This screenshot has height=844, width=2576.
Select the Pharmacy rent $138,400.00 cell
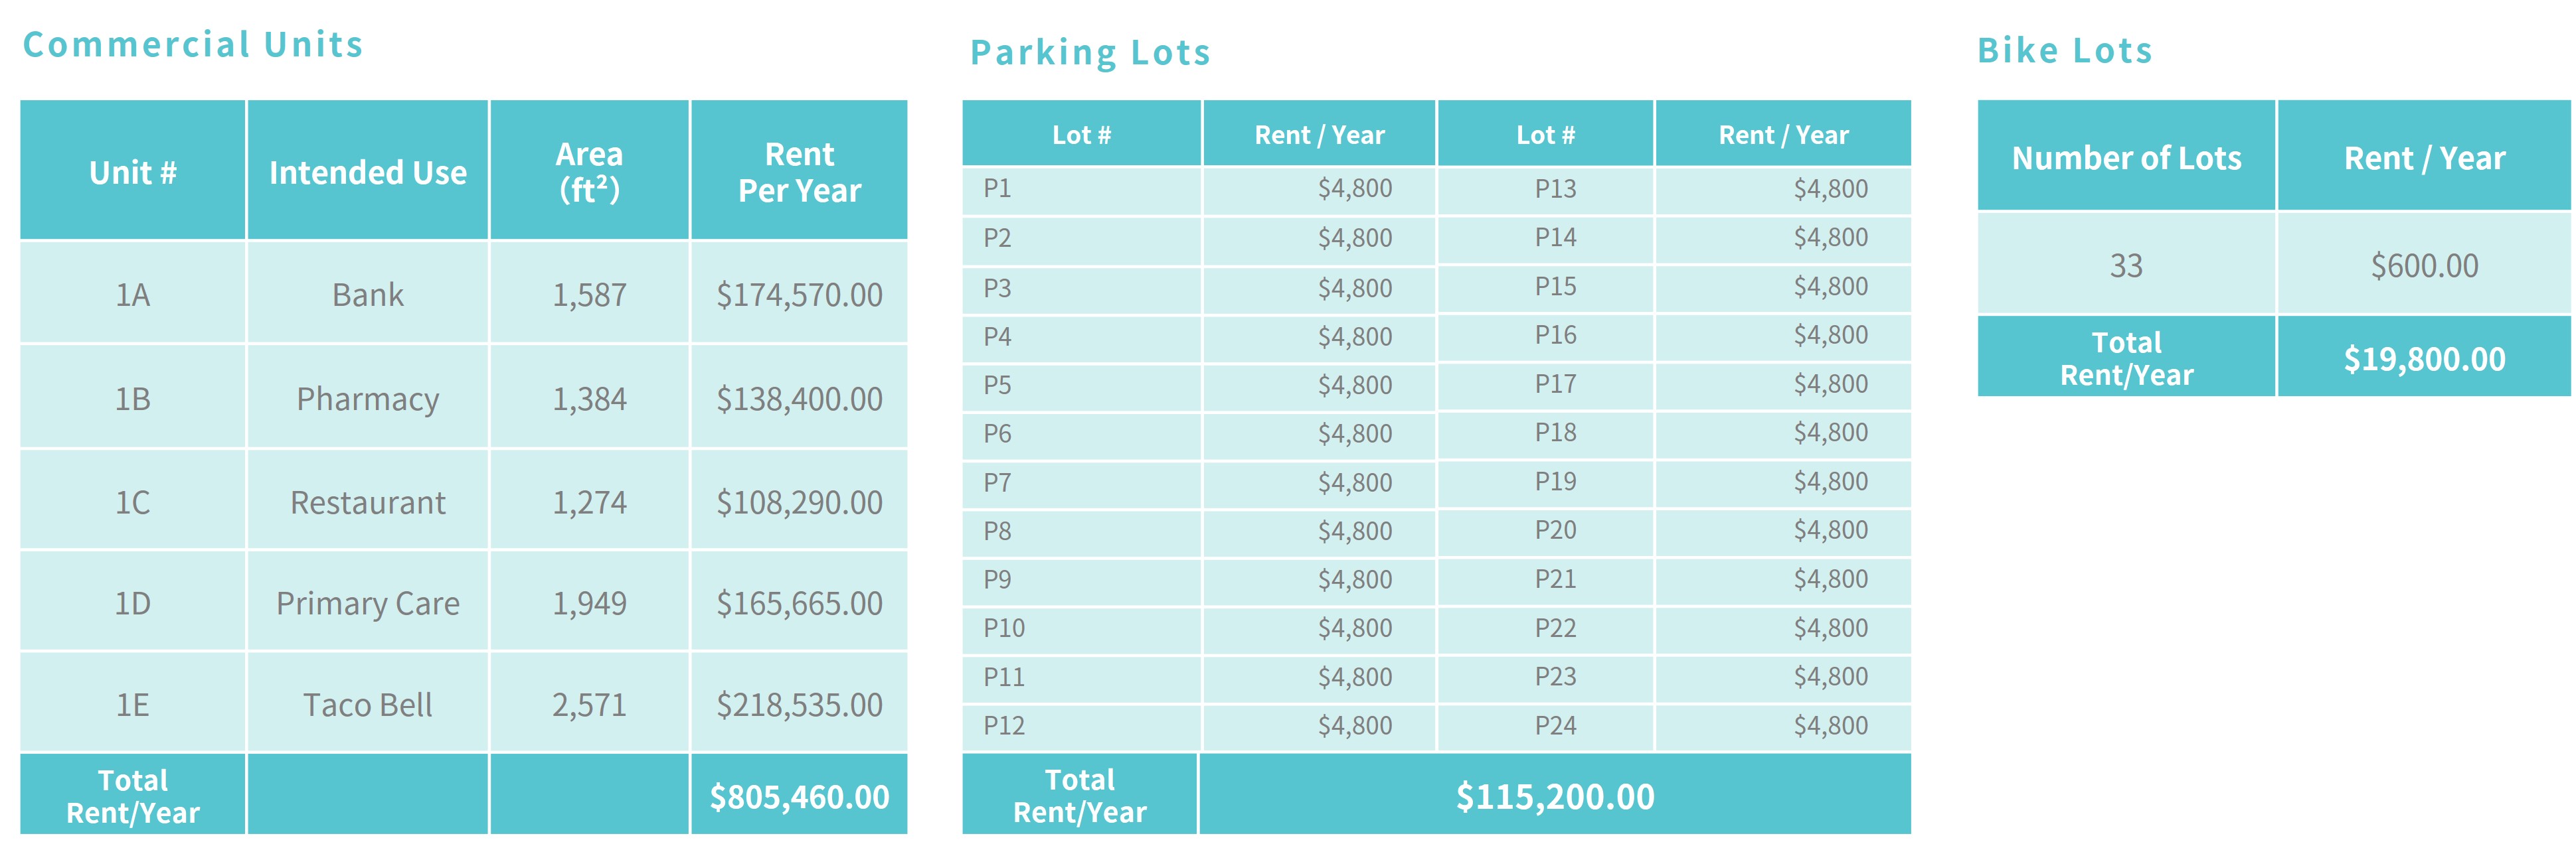799,399
